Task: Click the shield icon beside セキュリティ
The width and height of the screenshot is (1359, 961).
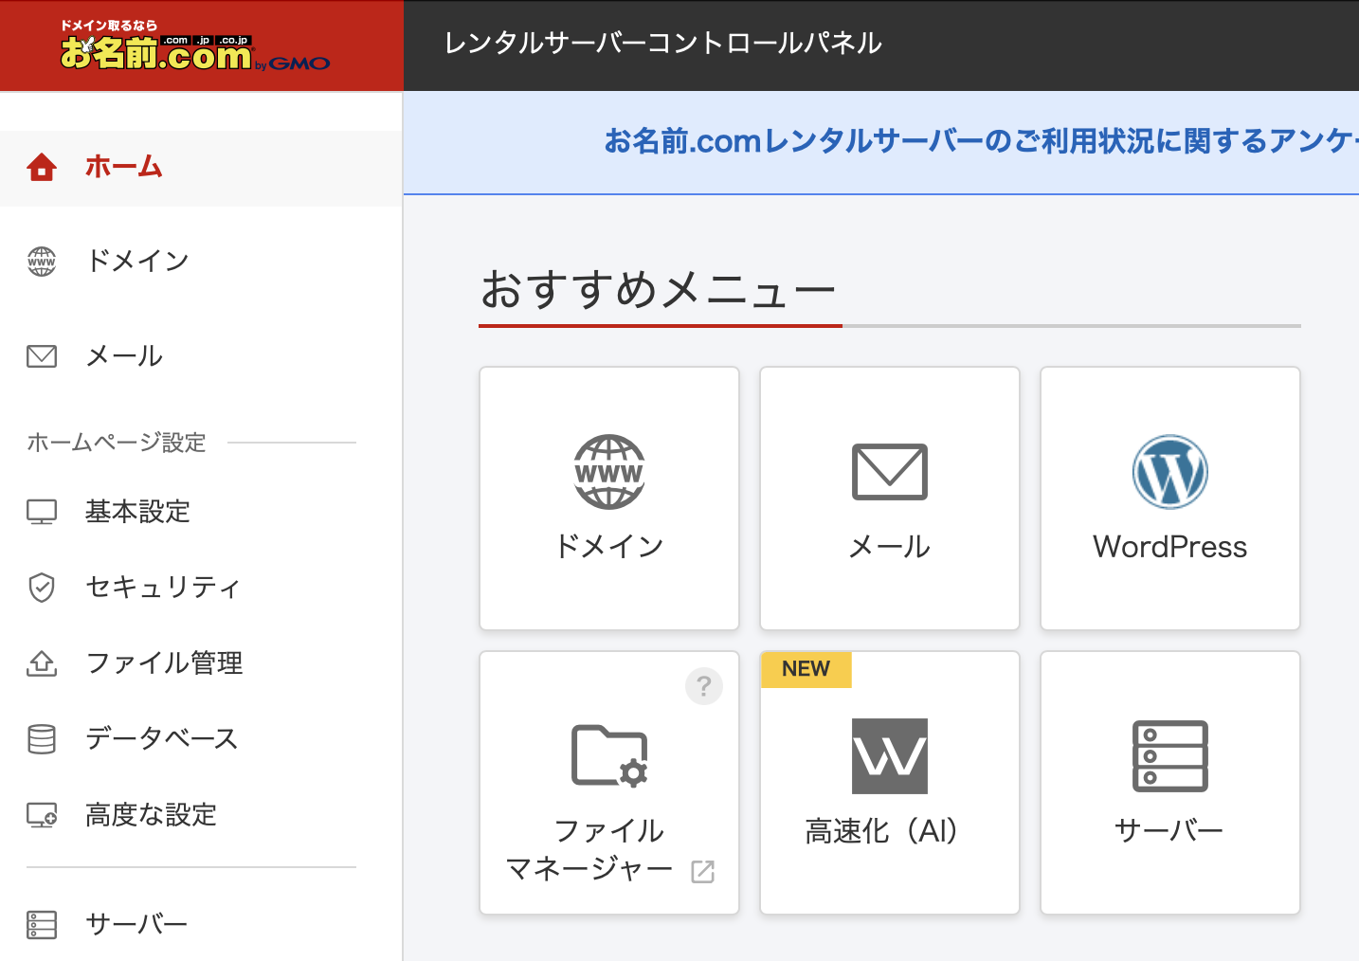Action: (x=42, y=588)
